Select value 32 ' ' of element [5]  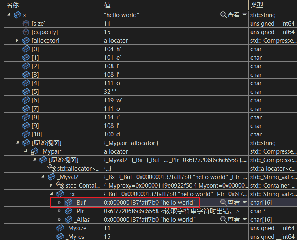pyautogui.click(x=110, y=92)
